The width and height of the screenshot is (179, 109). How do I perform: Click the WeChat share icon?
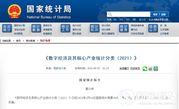click(145, 69)
